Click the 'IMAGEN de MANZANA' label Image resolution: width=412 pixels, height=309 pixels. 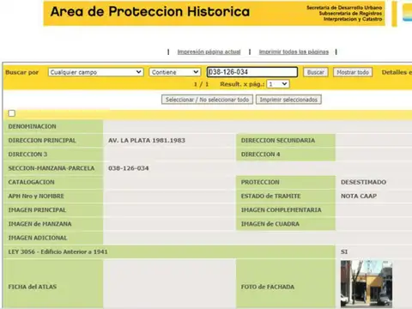(x=39, y=224)
